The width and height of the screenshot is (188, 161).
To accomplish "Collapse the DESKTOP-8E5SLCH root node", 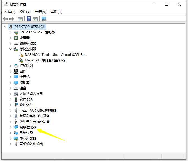I will click(x=5, y=27).
